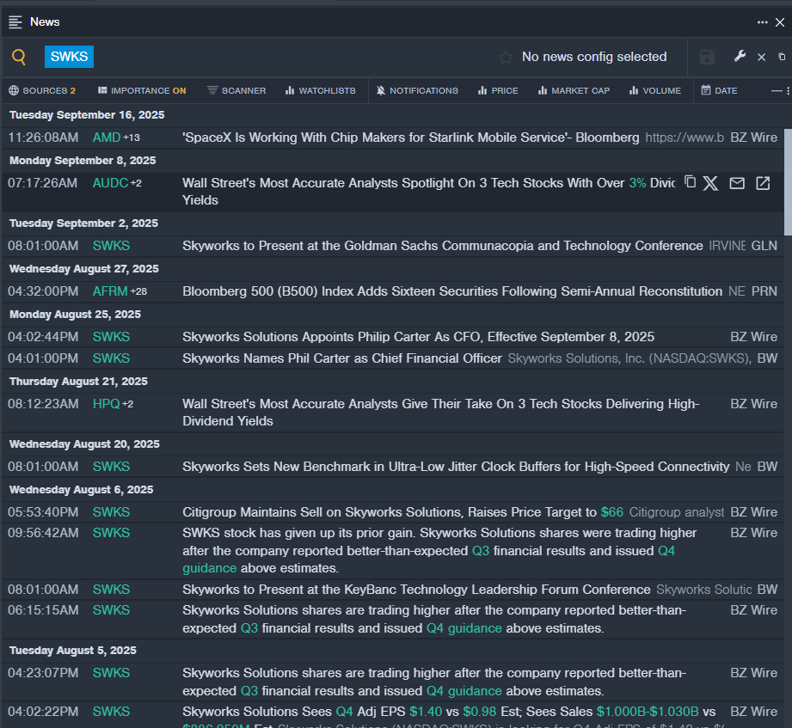Share the AUDC headline on X
This screenshot has width=792, height=728.
tap(710, 183)
